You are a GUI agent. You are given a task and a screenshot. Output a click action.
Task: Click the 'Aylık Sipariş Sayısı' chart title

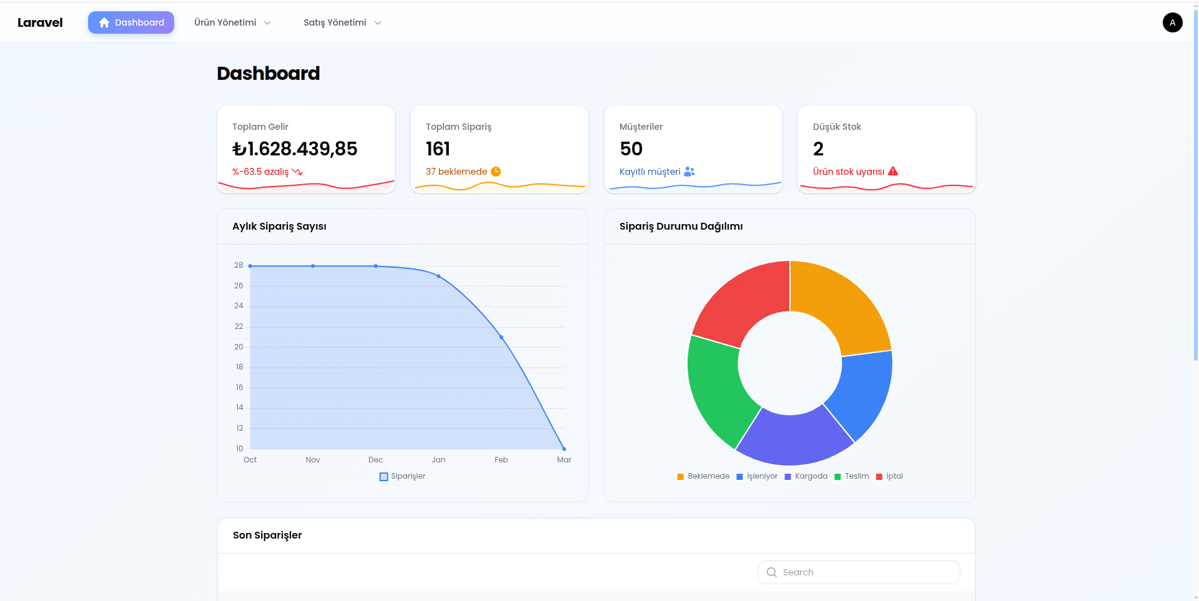[279, 227]
